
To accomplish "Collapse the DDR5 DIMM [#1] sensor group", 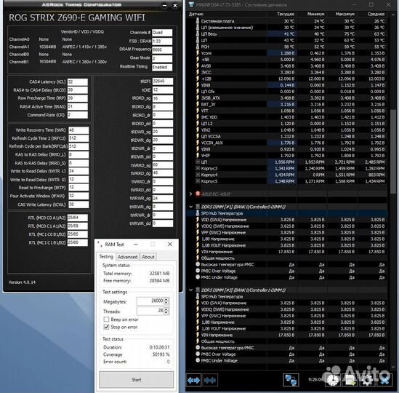I will [191, 207].
